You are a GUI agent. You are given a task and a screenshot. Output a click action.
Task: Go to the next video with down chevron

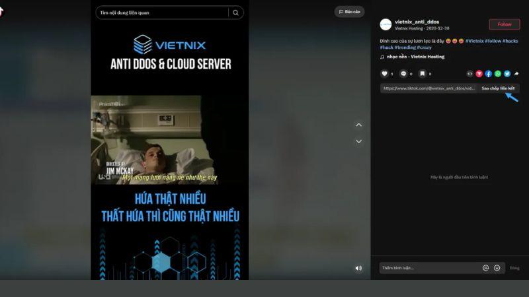[359, 141]
